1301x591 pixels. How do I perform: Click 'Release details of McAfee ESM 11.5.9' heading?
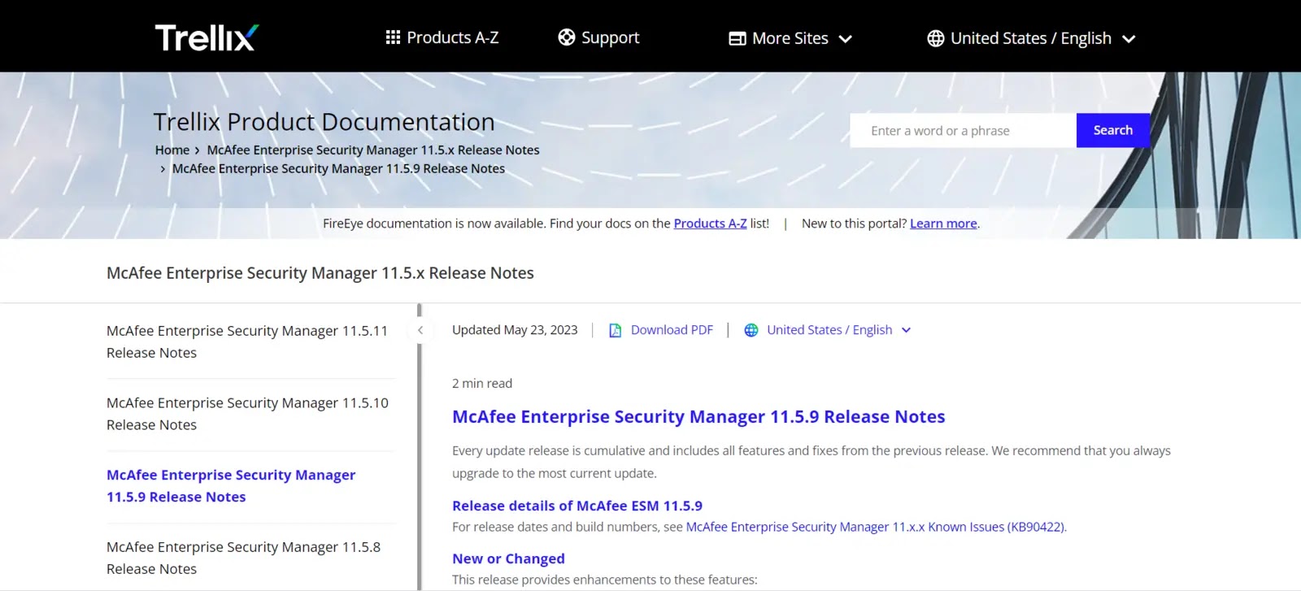577,506
